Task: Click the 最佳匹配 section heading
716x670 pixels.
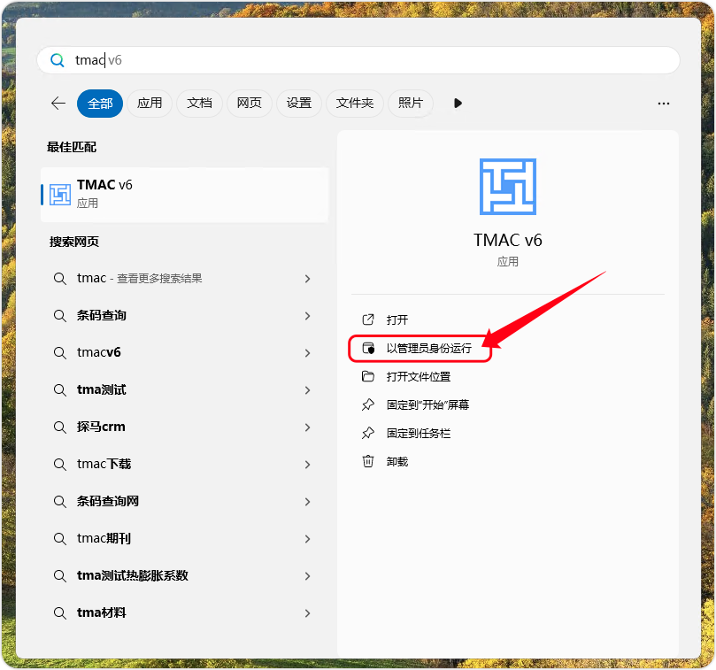Action: click(x=72, y=147)
